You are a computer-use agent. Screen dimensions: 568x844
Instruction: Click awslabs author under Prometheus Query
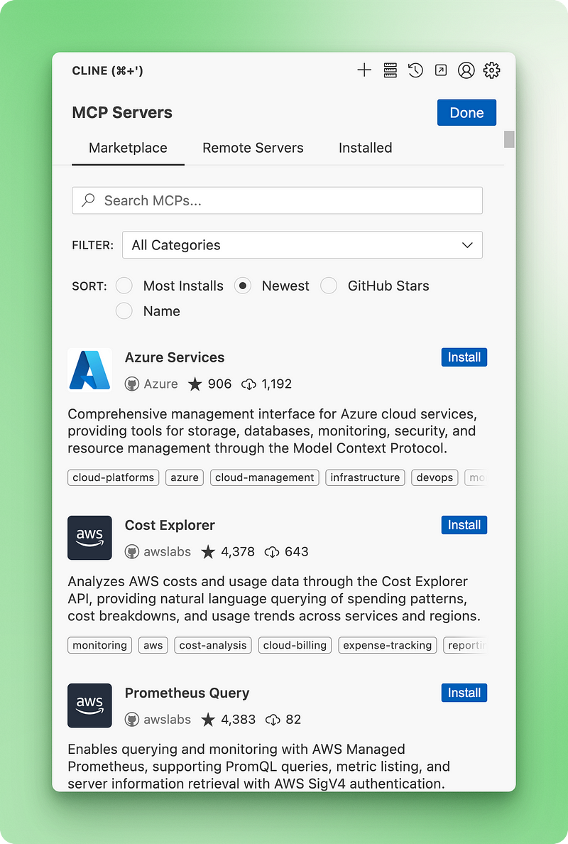tap(168, 720)
